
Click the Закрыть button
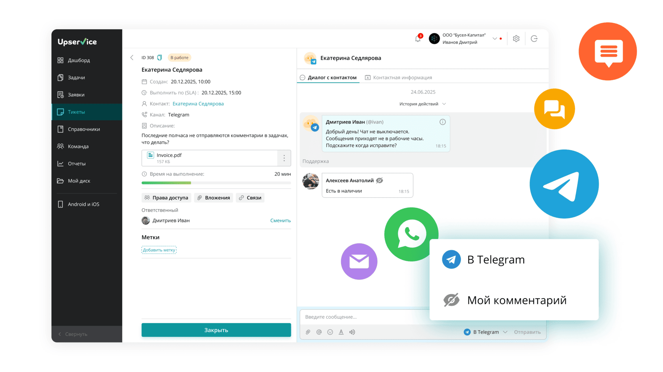point(216,330)
